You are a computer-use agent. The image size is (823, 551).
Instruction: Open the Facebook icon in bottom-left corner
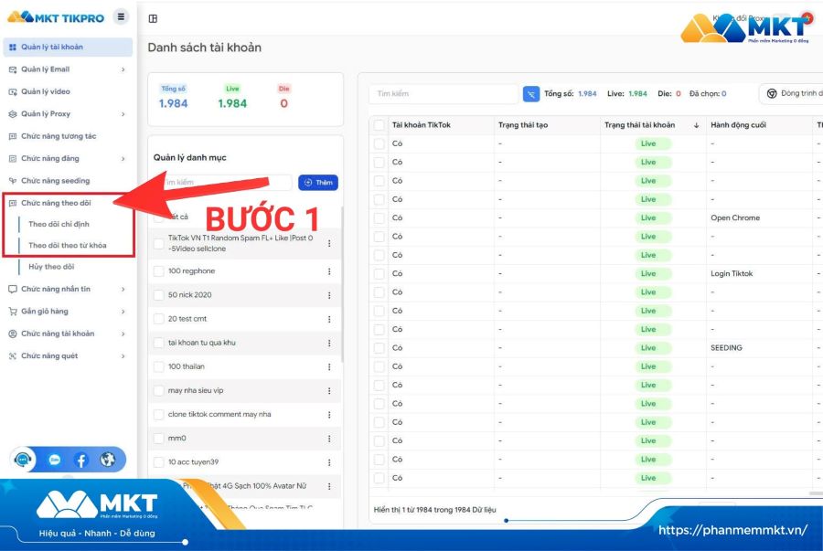pos(81,460)
